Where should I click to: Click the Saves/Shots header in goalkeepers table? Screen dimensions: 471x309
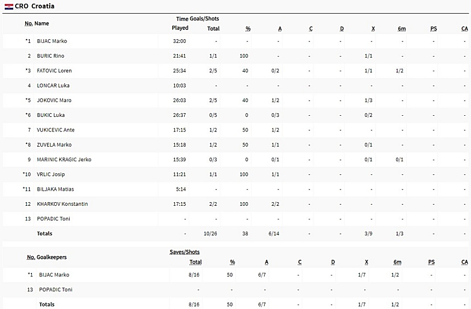tap(184, 252)
